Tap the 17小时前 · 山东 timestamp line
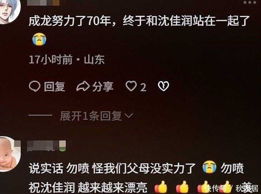 click(x=67, y=60)
